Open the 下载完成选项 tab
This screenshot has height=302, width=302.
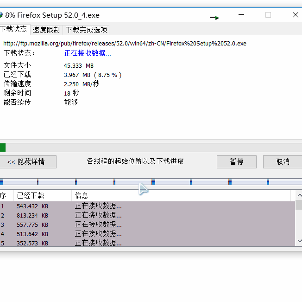(x=86, y=30)
